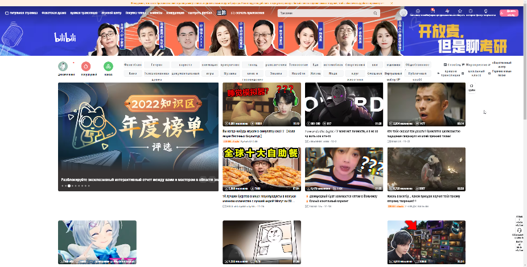Image resolution: width=527 pixels, height=267 pixels.
Task: Open the watch history clock icon
Action: 471,11
